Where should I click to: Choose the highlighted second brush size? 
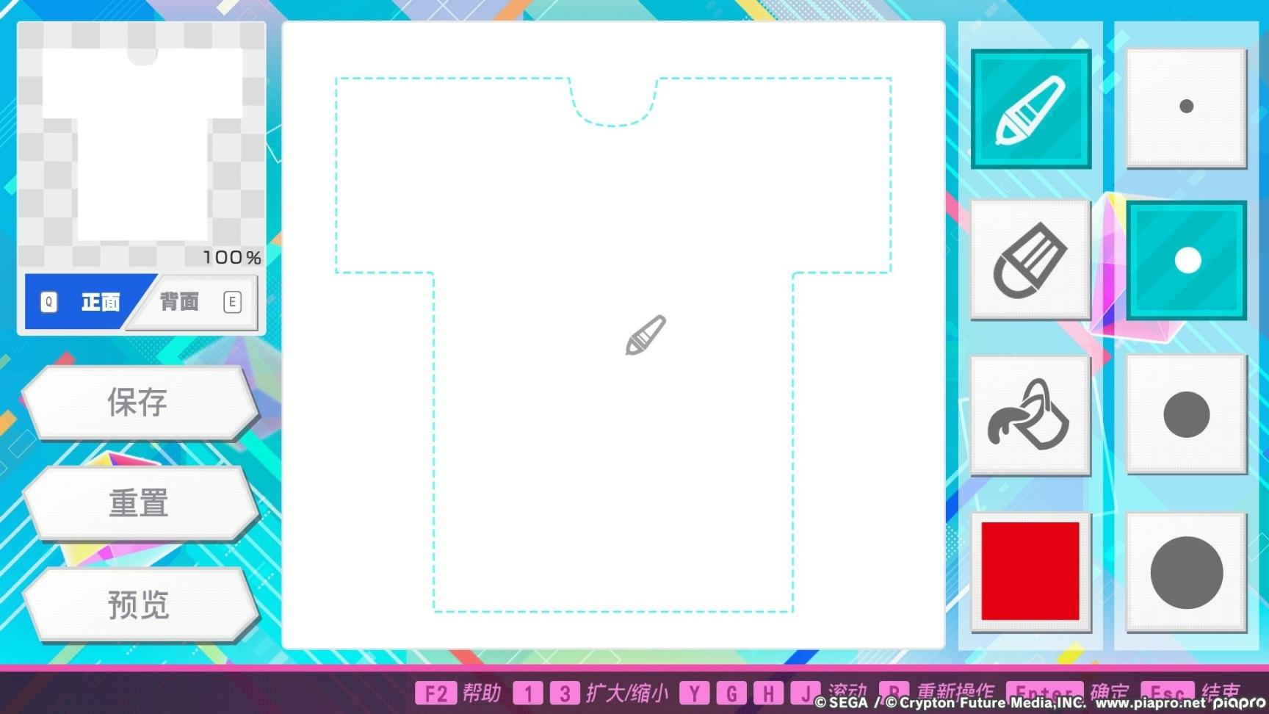[1187, 260]
